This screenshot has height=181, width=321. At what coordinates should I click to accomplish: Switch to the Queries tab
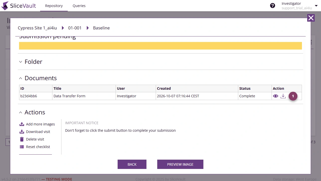(79, 6)
